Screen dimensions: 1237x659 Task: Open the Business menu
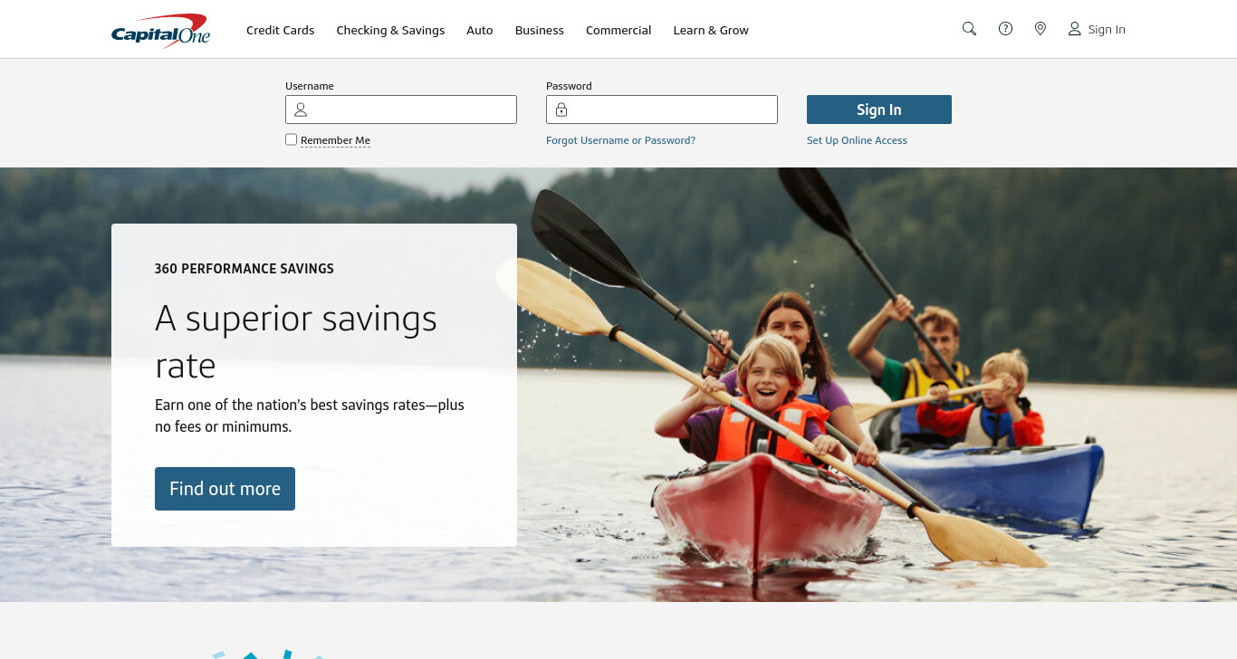tap(540, 30)
